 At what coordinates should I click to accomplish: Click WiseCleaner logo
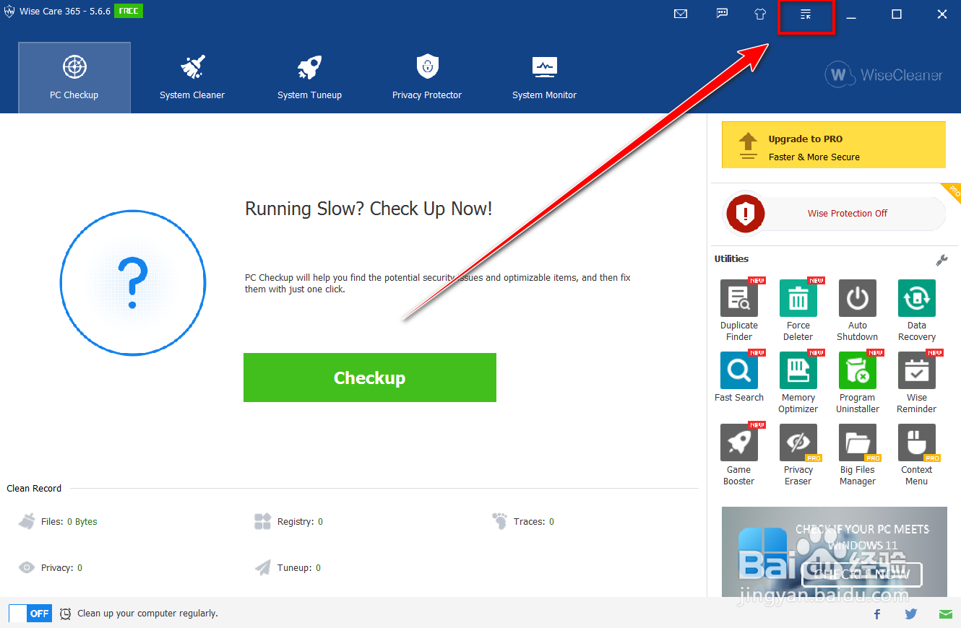coord(884,74)
